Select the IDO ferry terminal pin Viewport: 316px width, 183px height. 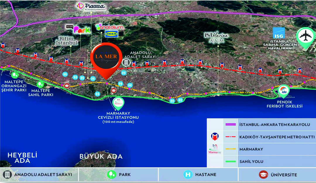coord(283,91)
